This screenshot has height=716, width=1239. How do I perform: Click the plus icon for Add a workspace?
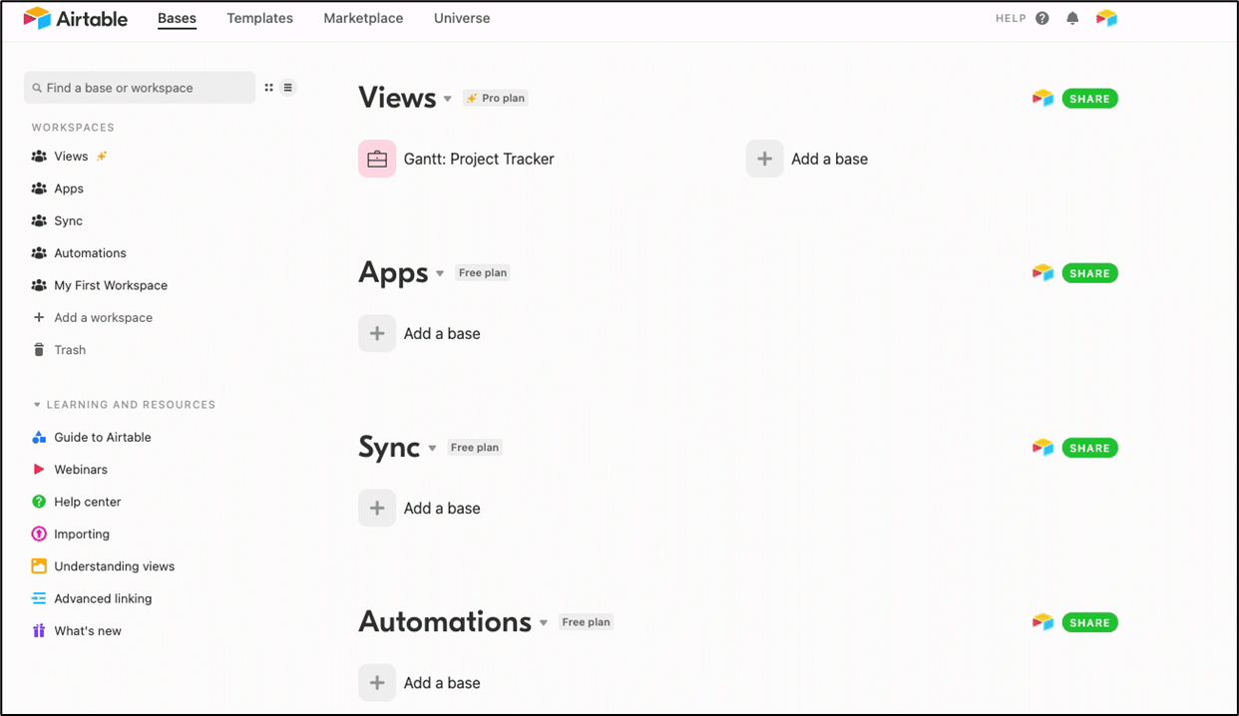coord(39,317)
